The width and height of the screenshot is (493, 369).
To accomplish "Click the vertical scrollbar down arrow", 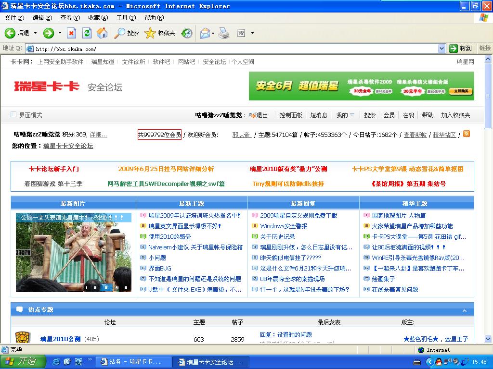I will [x=488, y=339].
